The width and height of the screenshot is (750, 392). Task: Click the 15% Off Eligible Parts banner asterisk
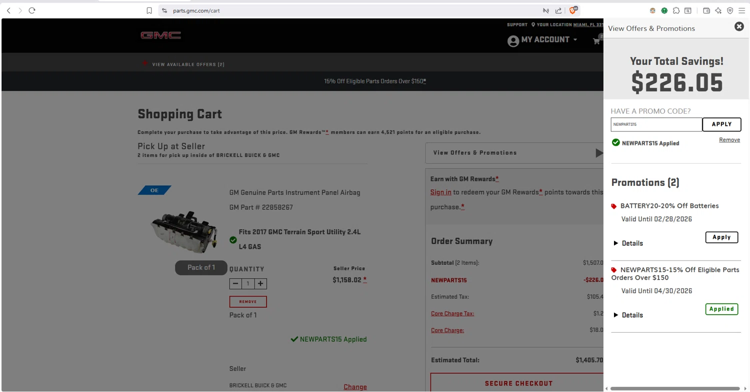424,81
